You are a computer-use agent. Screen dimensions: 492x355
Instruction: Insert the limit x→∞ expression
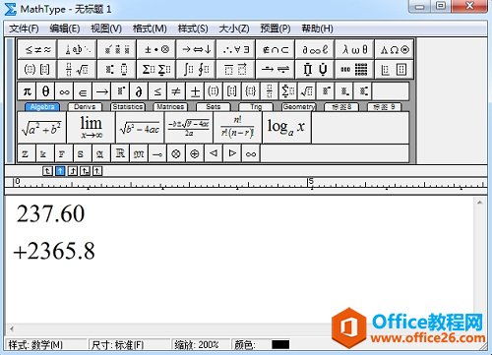click(x=91, y=128)
